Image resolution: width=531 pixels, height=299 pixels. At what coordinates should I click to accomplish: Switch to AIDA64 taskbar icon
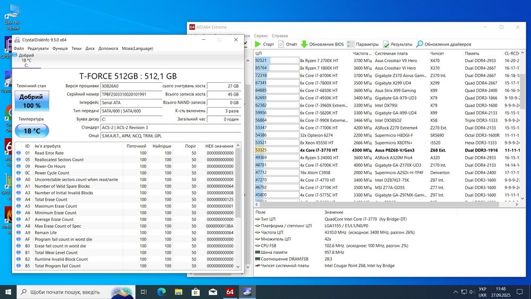click(x=230, y=292)
